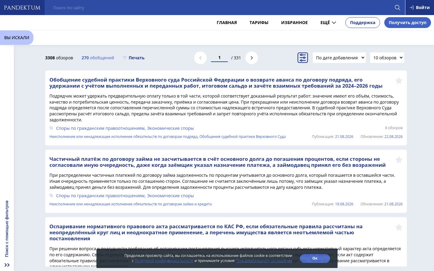Open the Пользовательского соглашения link
Image resolution: width=434 pixels, height=271 pixels.
(264, 261)
